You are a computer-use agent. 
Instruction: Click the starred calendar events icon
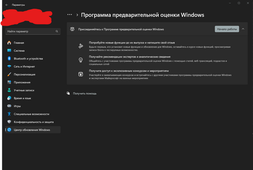click(x=81, y=74)
